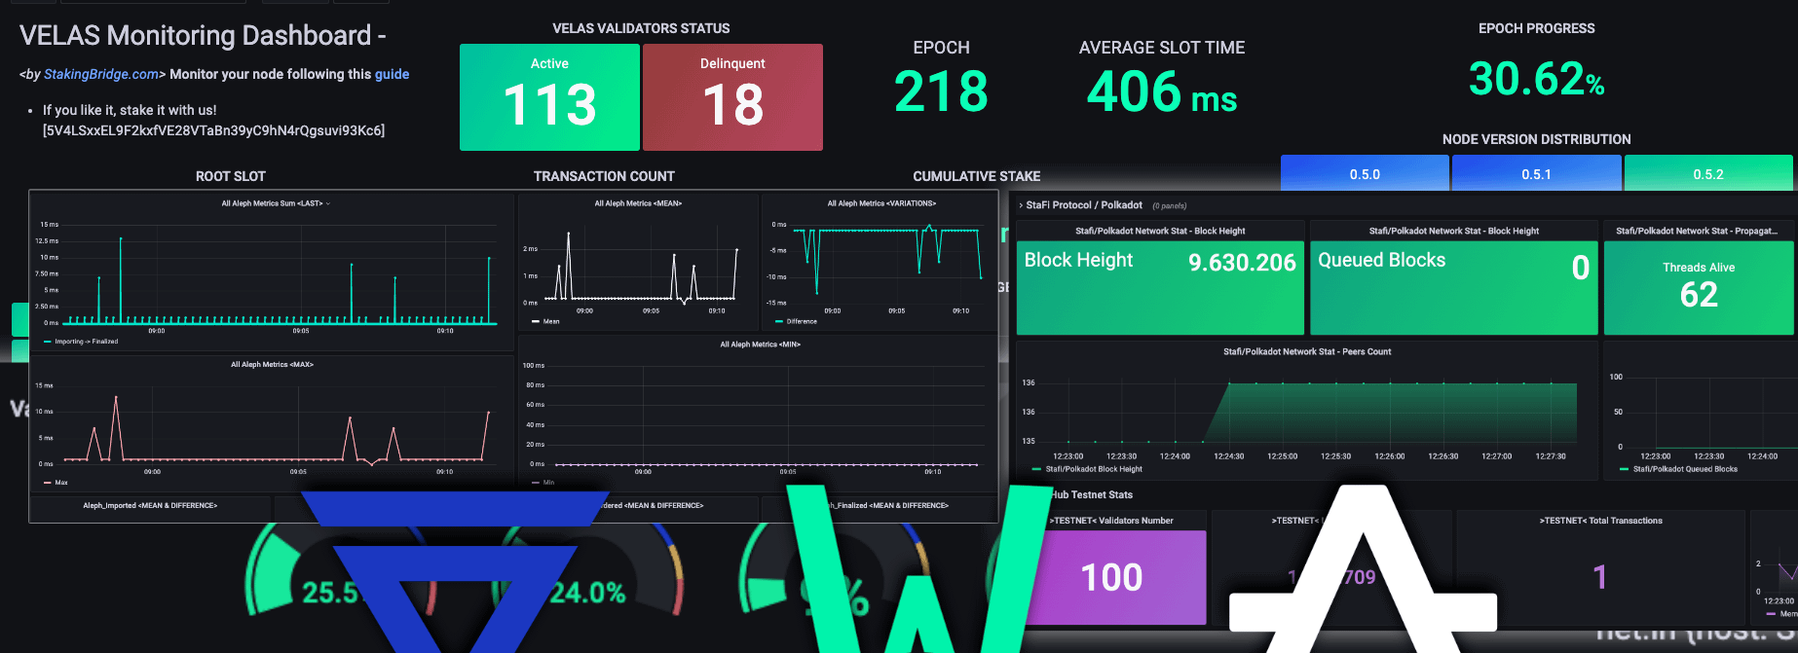Click the Threads Alive panel showing 62

pyautogui.click(x=1699, y=288)
